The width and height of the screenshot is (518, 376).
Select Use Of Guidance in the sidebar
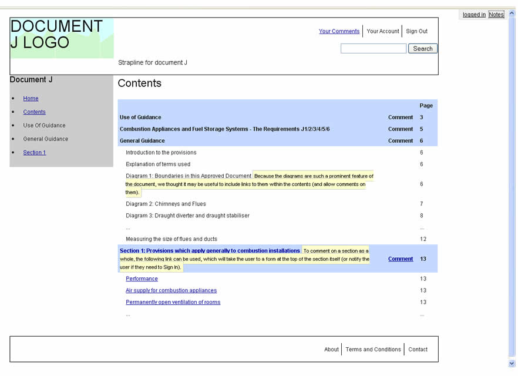click(44, 126)
